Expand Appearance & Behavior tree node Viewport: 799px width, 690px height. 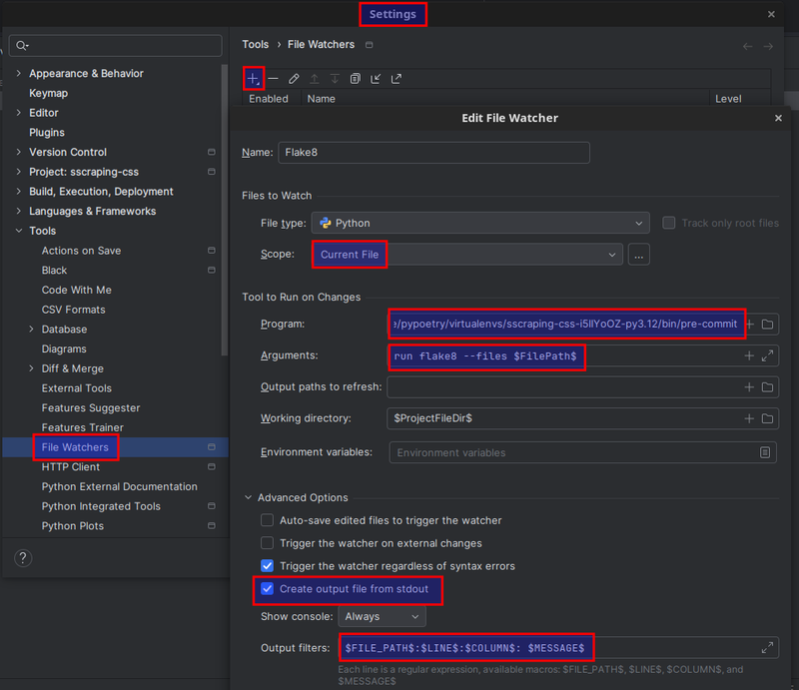tap(19, 73)
